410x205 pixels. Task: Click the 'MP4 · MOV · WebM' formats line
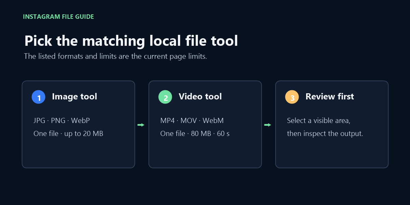pos(192,121)
